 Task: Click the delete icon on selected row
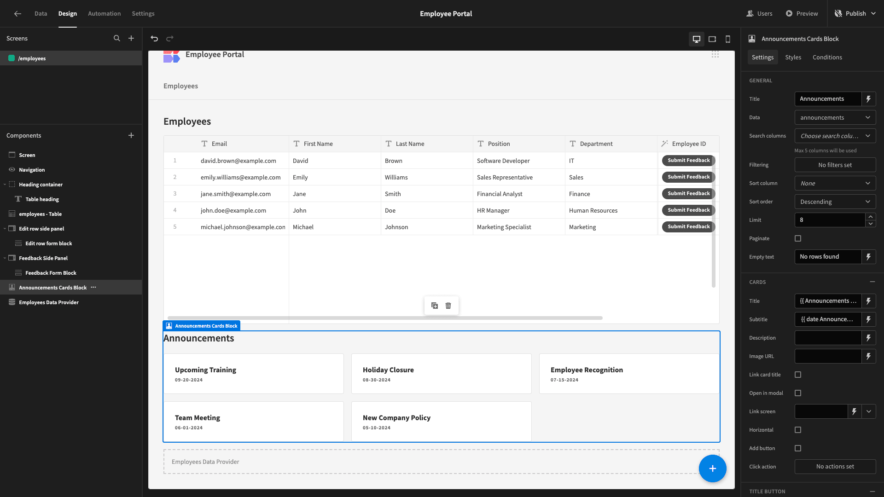coord(449,305)
